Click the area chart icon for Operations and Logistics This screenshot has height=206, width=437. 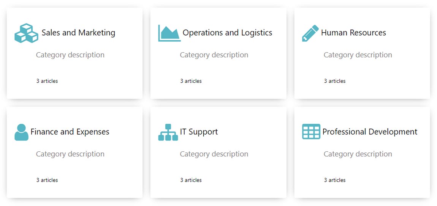point(169,33)
